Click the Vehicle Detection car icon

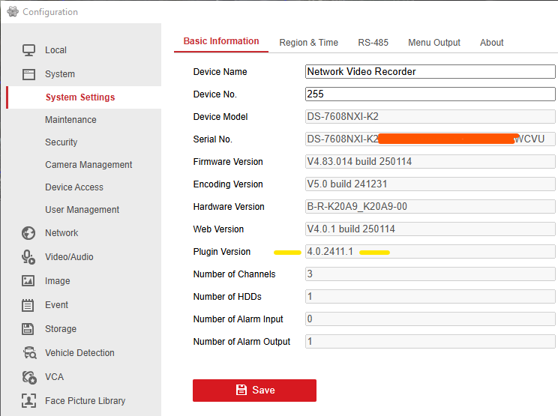point(28,353)
